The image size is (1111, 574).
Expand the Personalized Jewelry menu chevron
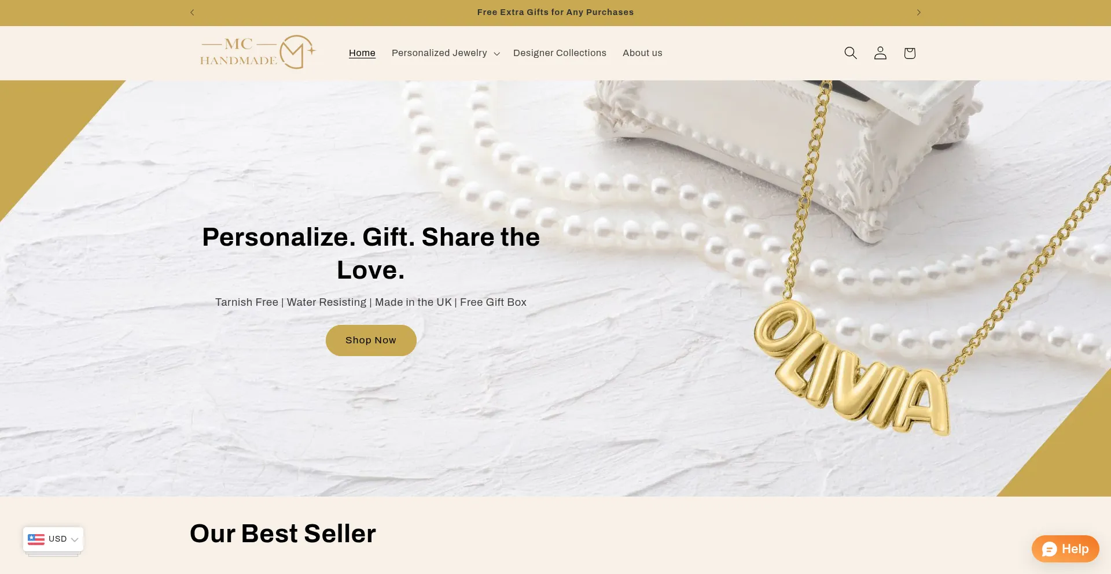click(496, 54)
